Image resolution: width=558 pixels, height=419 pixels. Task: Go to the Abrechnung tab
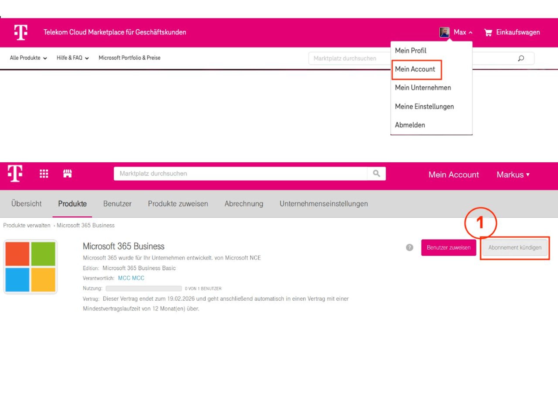point(244,204)
